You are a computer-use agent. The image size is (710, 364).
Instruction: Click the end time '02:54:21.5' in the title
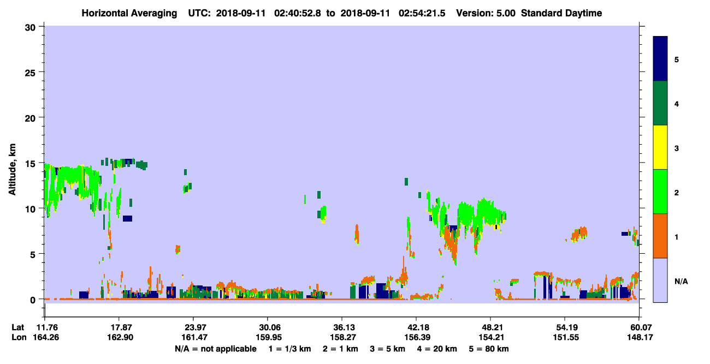(422, 13)
